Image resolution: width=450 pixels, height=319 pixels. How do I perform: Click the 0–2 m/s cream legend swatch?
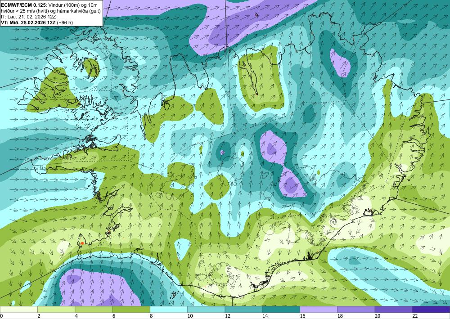pyautogui.click(x=18, y=309)
